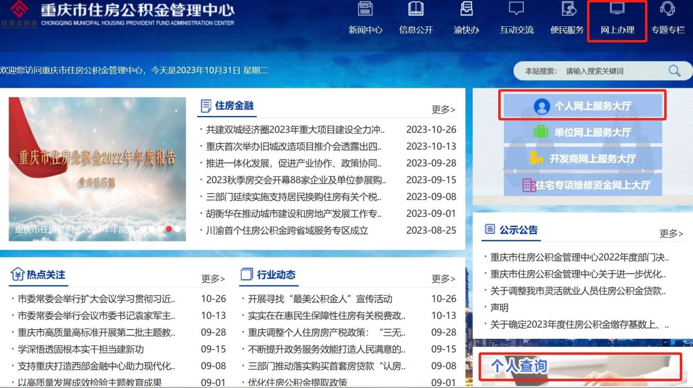Open 开展寻找“最美公积金人”宣传活动 article
The width and height of the screenshot is (693, 388).
pyautogui.click(x=320, y=299)
